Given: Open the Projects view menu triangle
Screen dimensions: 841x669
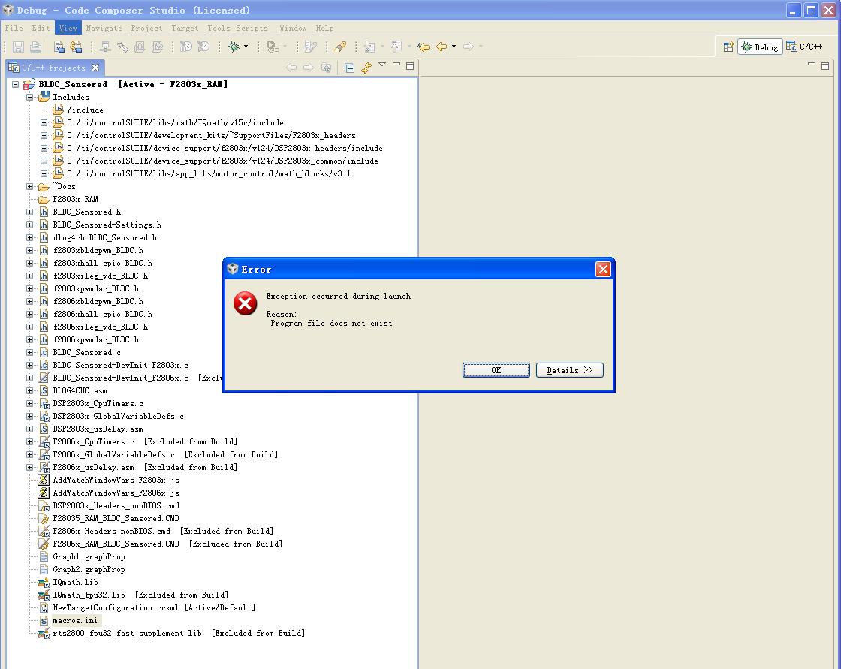Looking at the screenshot, I should pyautogui.click(x=382, y=65).
